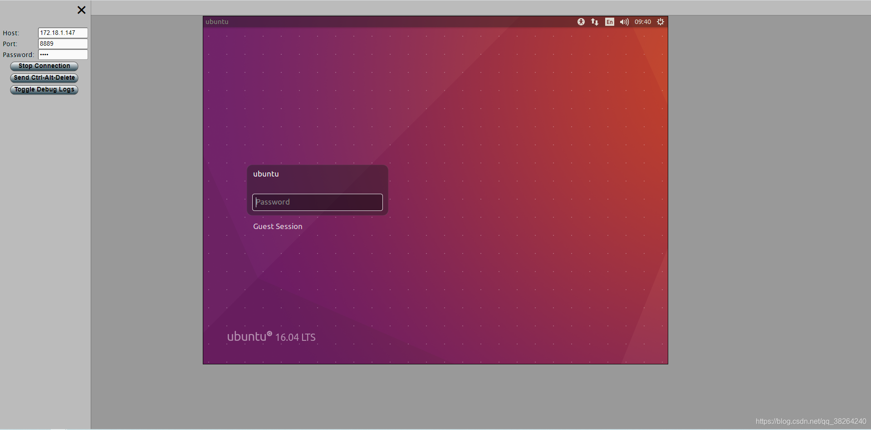
Task: Choose Guest Session login option
Action: [278, 226]
